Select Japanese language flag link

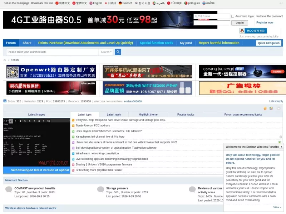[x=110, y=3]
